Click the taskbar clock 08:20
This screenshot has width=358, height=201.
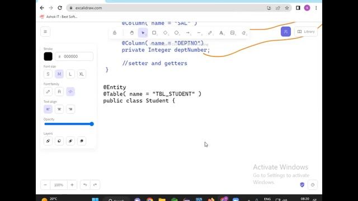pos(305,199)
